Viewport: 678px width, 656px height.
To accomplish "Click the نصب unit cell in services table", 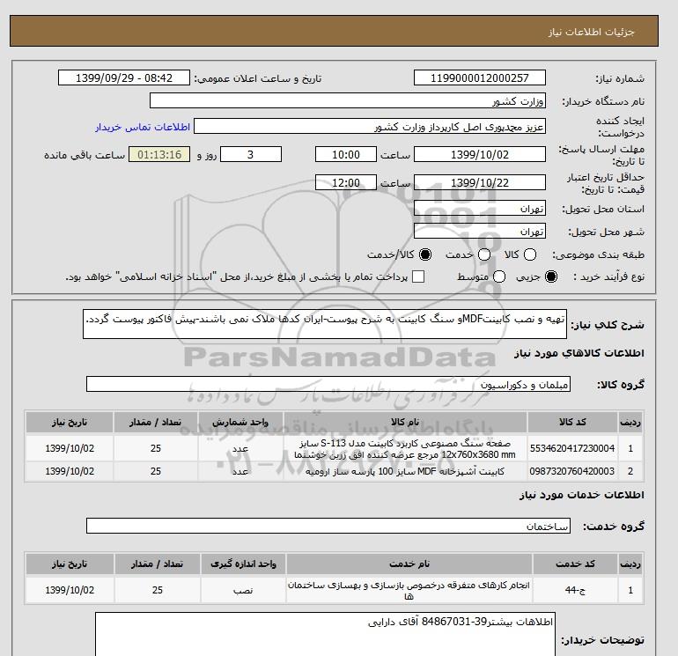I will (x=243, y=590).
